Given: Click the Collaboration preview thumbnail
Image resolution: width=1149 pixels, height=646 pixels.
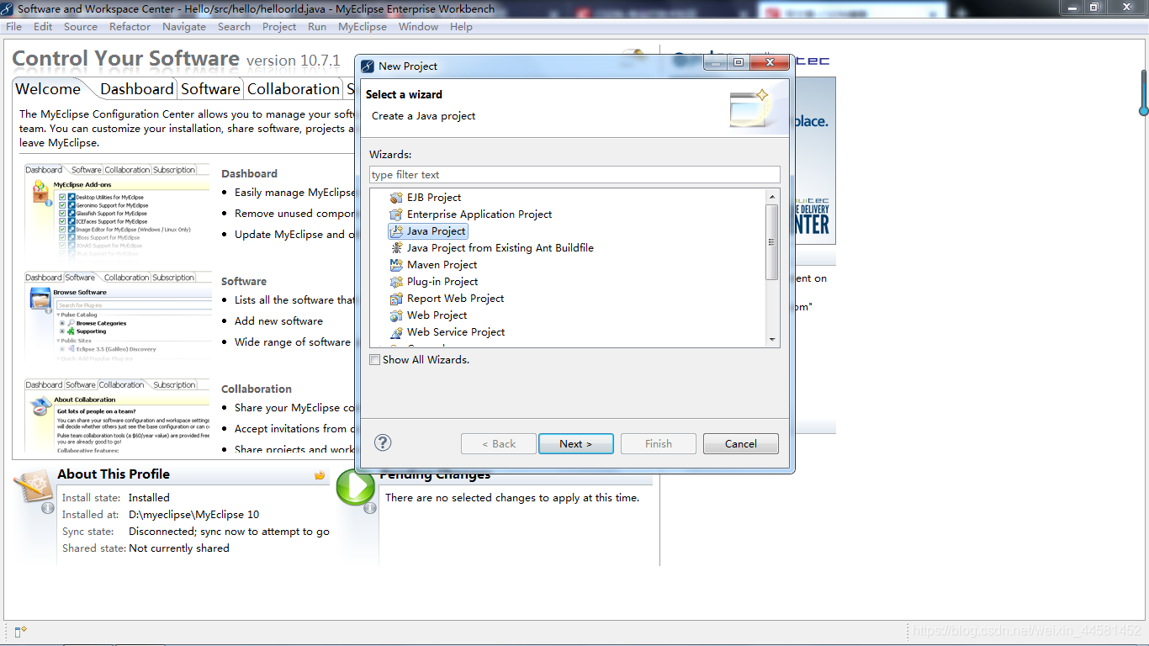Looking at the screenshot, I should [x=117, y=416].
